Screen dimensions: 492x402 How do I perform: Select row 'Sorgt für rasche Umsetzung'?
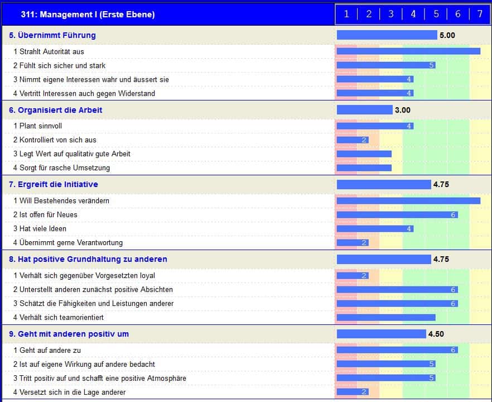[65, 167]
